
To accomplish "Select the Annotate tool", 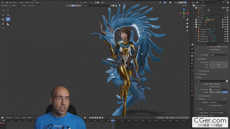I will [3, 24].
